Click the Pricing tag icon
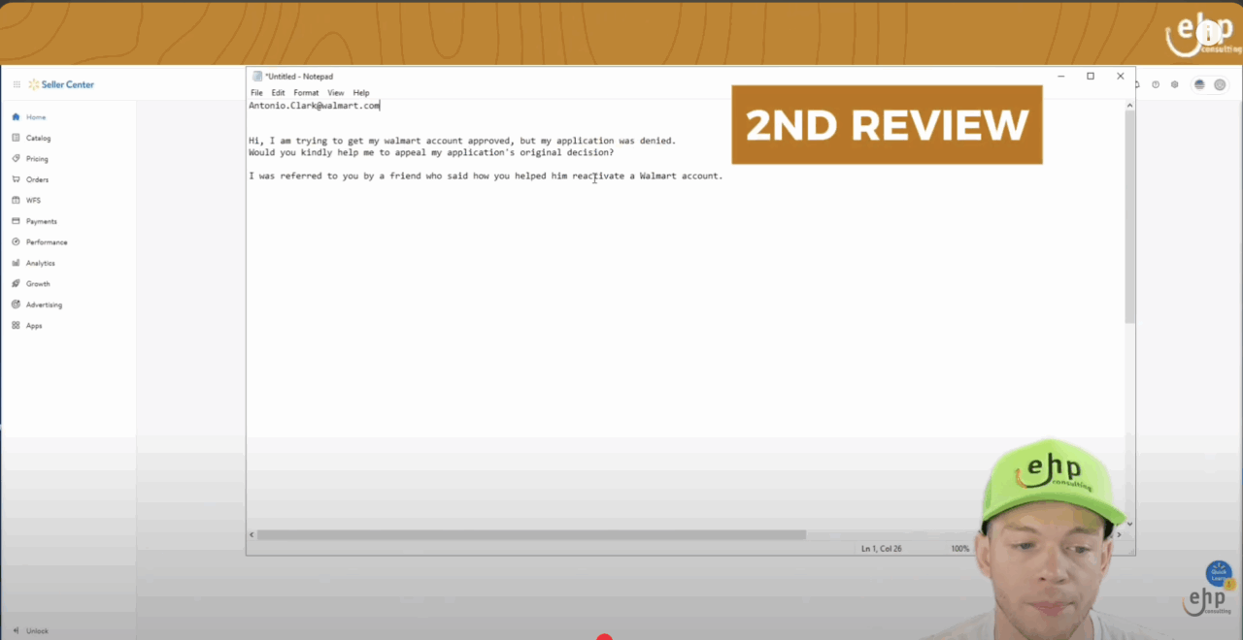This screenshot has height=640, width=1243. 16,159
